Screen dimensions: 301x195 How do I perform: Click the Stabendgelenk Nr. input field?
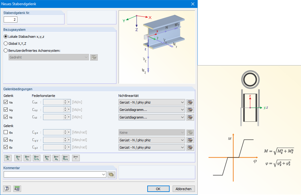(11, 19)
